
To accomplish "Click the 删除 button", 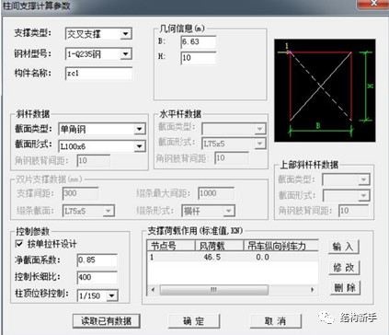I will 345,288.
